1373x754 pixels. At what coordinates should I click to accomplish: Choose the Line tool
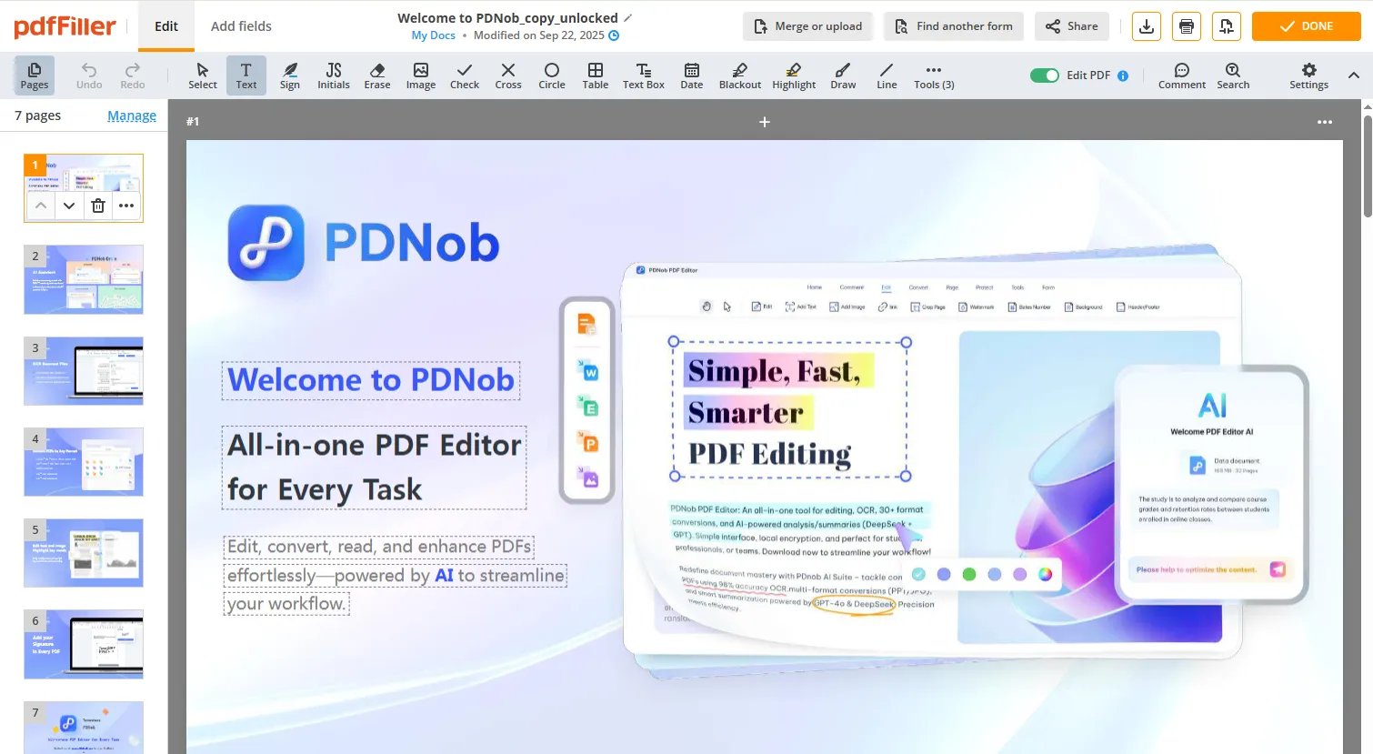(887, 75)
